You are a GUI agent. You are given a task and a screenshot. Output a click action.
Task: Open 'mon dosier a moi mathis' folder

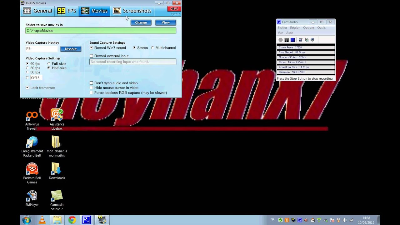point(57,147)
